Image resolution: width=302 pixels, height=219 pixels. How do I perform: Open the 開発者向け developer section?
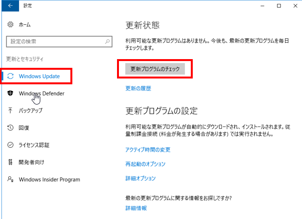tap(32, 162)
